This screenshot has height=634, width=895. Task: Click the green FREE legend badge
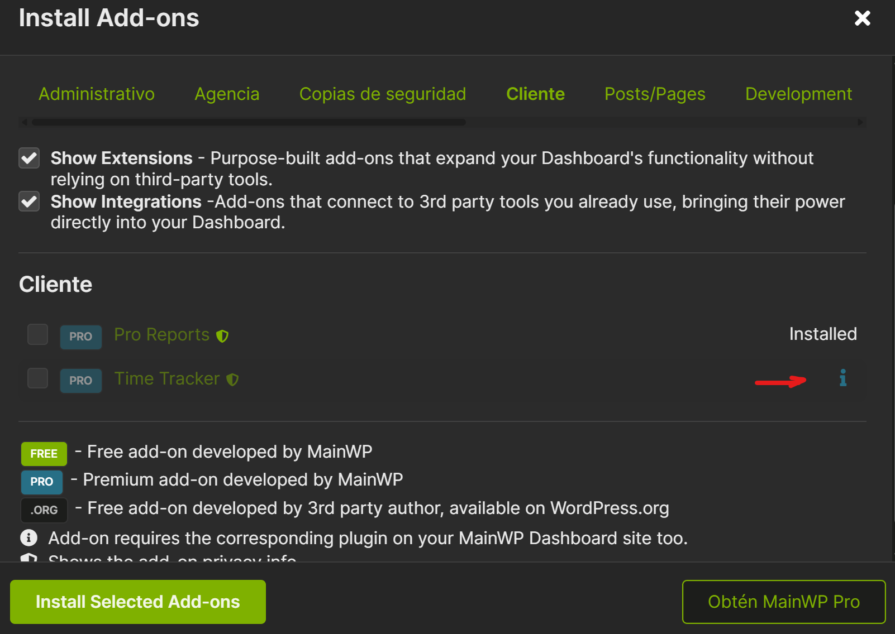pos(44,454)
